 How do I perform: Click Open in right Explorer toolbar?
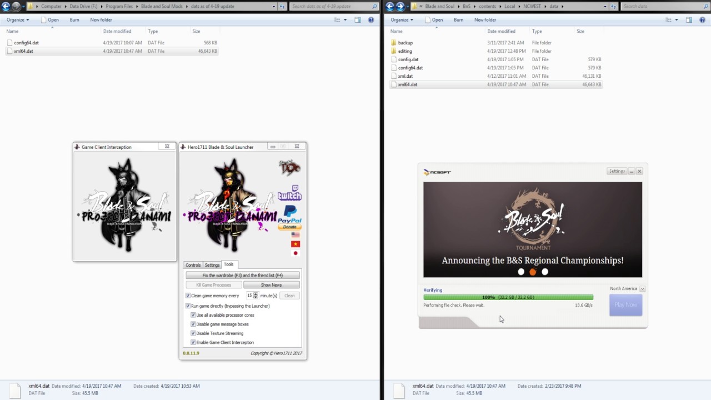pos(434,20)
